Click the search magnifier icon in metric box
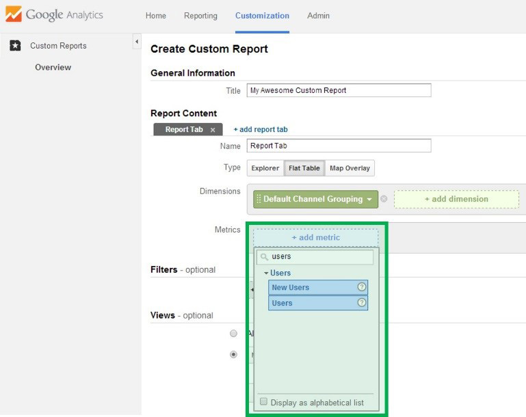 (x=264, y=257)
